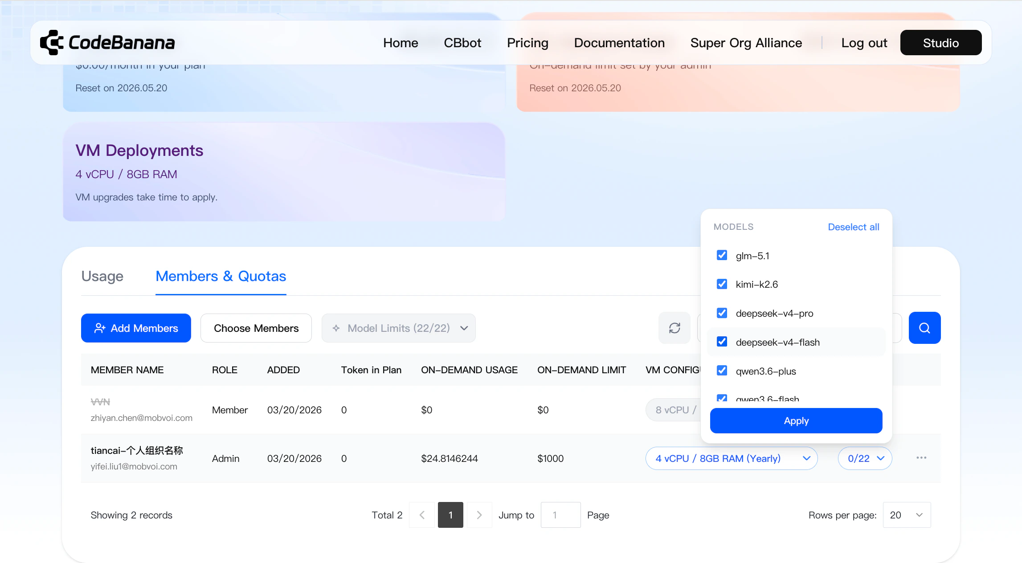Click Deselect all in the Models popup
The width and height of the screenshot is (1022, 563).
coord(854,227)
